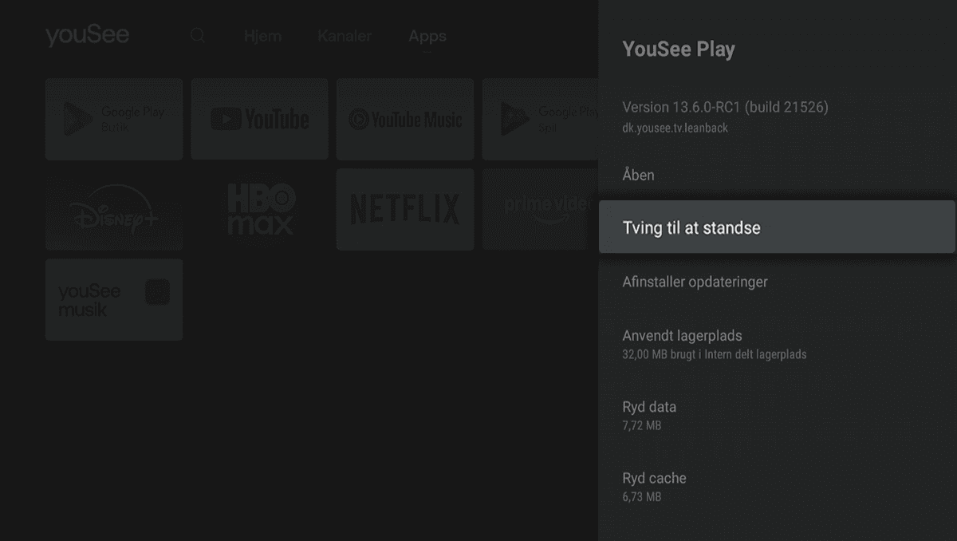This screenshot has height=541, width=957.
Task: Choose Tving til at standse
Action: pos(776,227)
